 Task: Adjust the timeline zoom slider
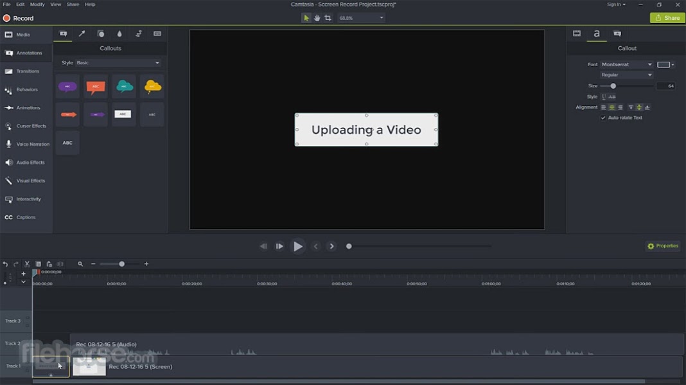pos(121,264)
